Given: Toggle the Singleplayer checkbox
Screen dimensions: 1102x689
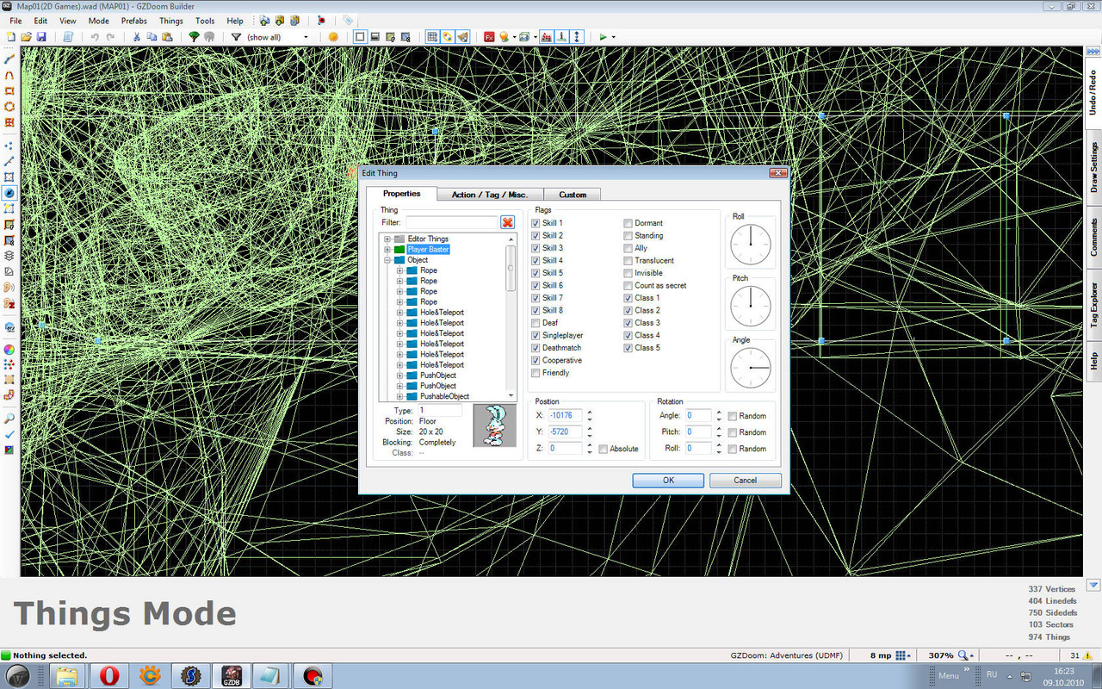Looking at the screenshot, I should [x=536, y=335].
